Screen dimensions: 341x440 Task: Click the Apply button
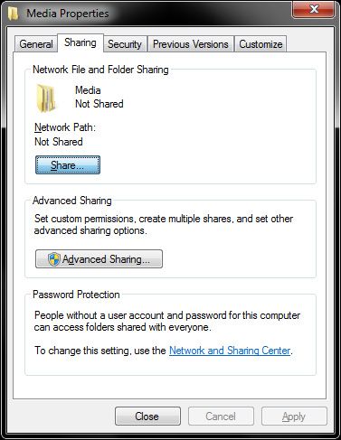[294, 417]
